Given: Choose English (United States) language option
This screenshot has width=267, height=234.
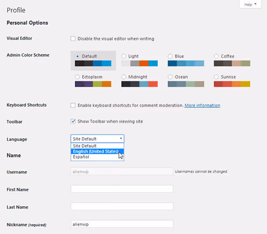Looking at the screenshot, I should pyautogui.click(x=97, y=151).
